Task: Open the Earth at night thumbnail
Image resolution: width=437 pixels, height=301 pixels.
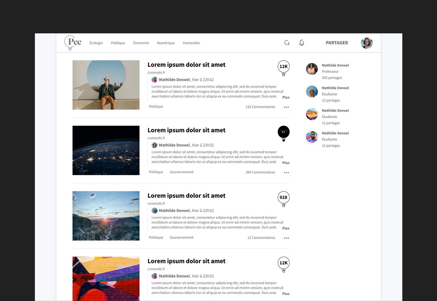Action: point(106,150)
